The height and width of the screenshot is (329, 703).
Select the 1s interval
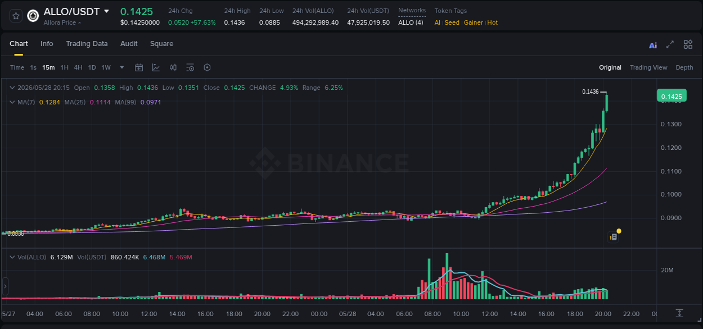pos(33,67)
